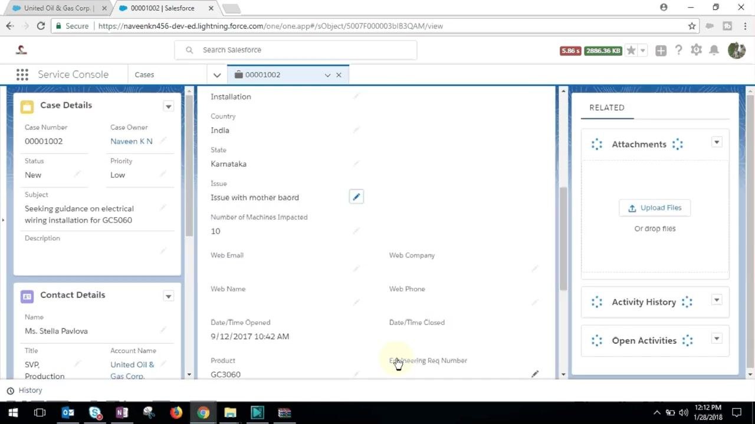
Task: Open the App Launcher grid icon
Action: [22, 75]
